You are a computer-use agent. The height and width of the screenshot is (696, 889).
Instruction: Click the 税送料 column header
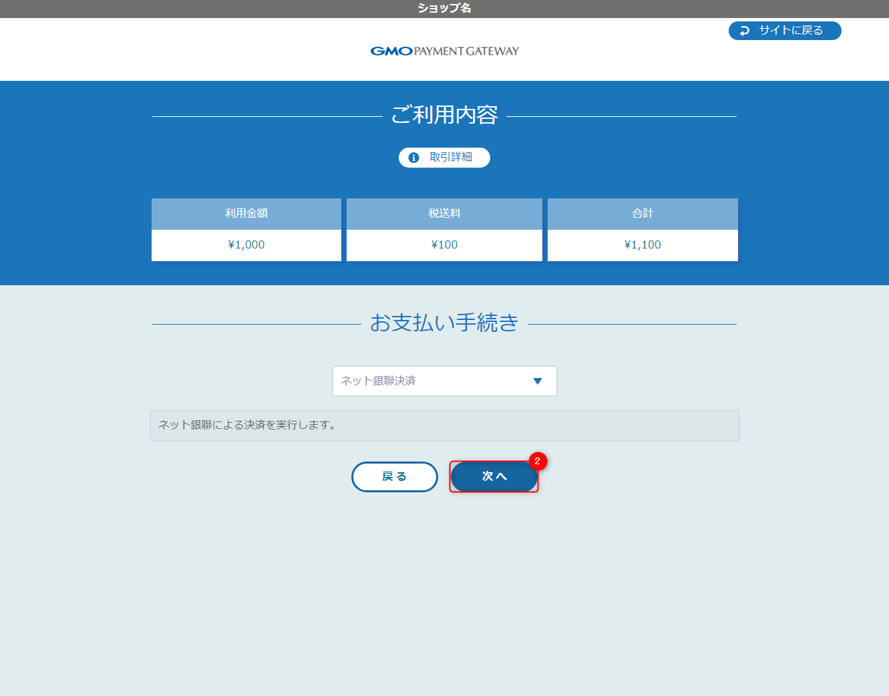click(x=444, y=214)
